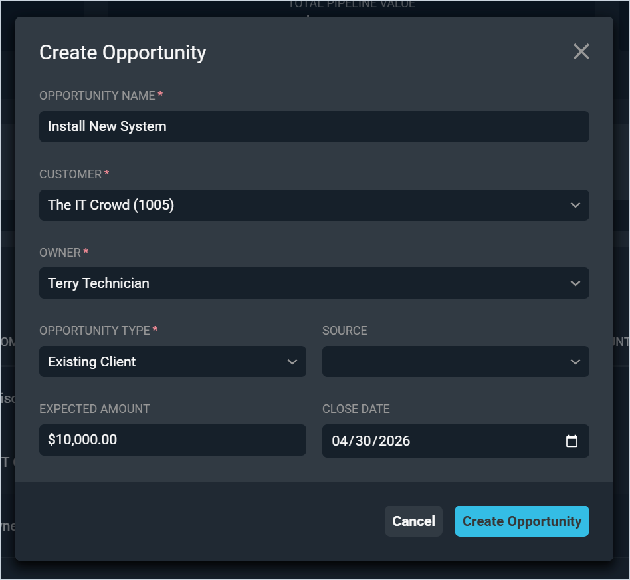Viewport: 630px width, 580px height.
Task: Click the 'OPPORTUNITY NAME' field label
Action: (x=97, y=96)
